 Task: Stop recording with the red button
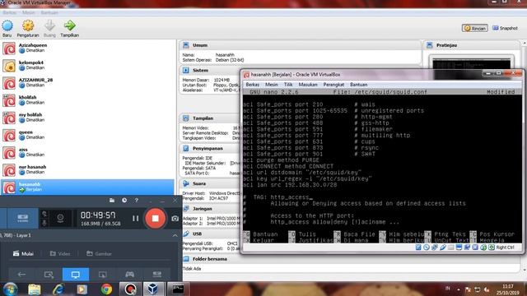tap(155, 219)
